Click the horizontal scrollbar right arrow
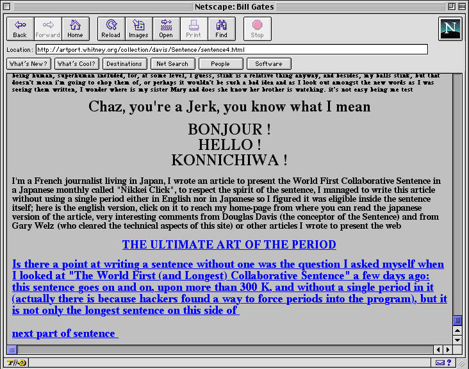 448,350
